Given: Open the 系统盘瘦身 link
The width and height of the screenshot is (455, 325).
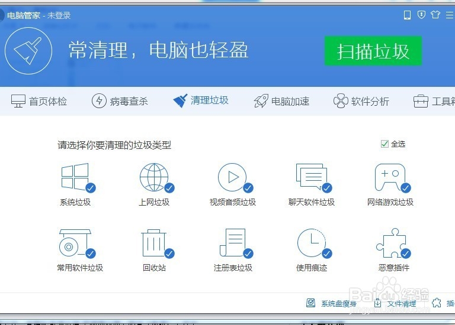Looking at the screenshot, I should click(x=339, y=304).
